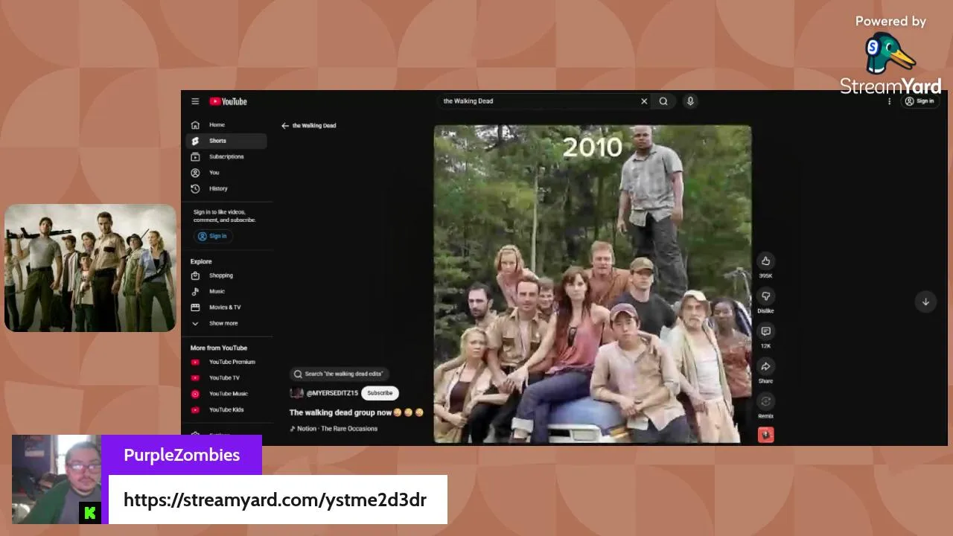Click the 395K like count
The height and width of the screenshot is (536, 953).
click(x=765, y=276)
